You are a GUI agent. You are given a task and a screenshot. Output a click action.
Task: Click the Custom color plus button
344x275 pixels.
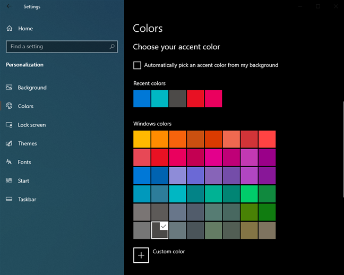coord(141,255)
